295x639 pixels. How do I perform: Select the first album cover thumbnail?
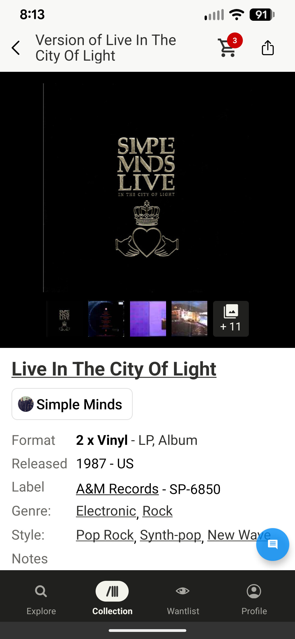(x=64, y=319)
